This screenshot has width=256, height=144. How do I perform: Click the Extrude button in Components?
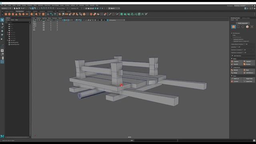click(x=236, y=70)
